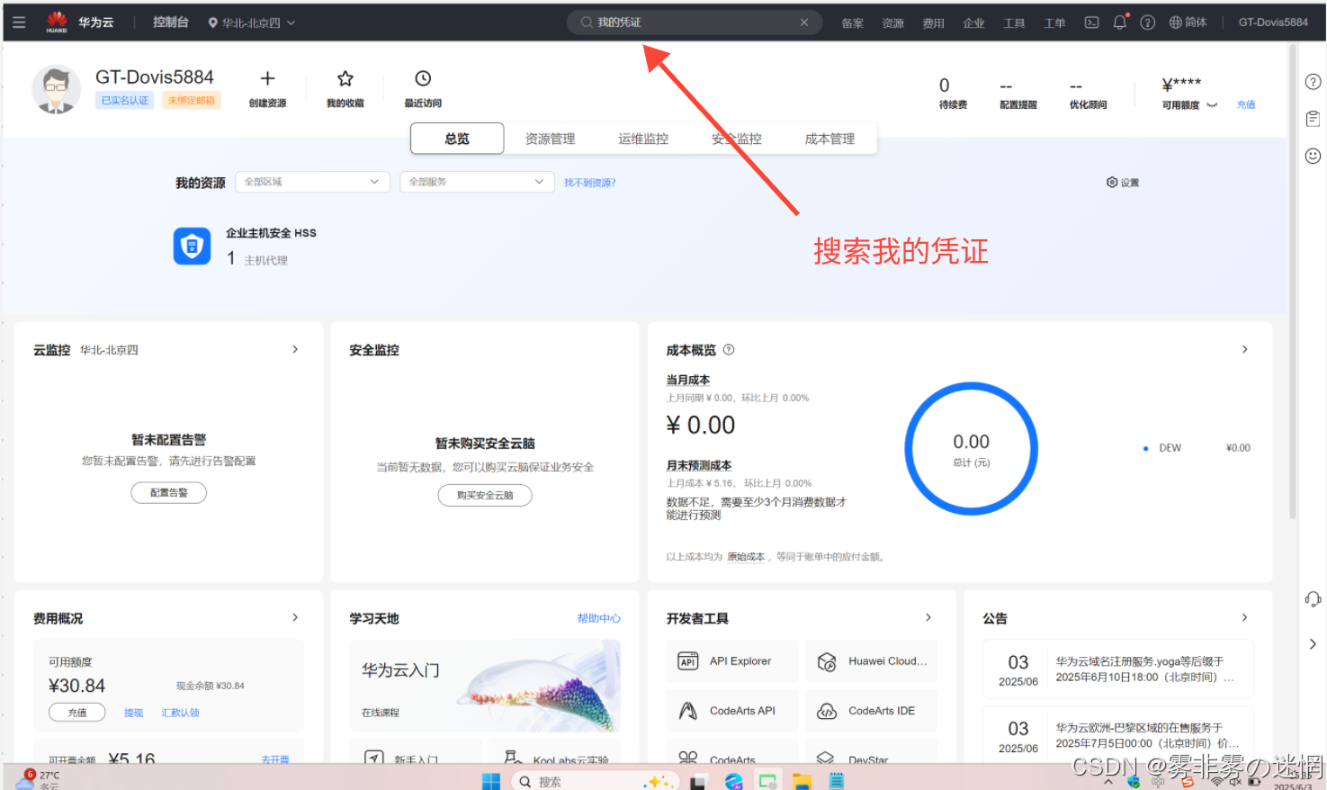Open the Huawei Cloud toolkit entry
This screenshot has width=1327, height=790.
tap(871, 661)
